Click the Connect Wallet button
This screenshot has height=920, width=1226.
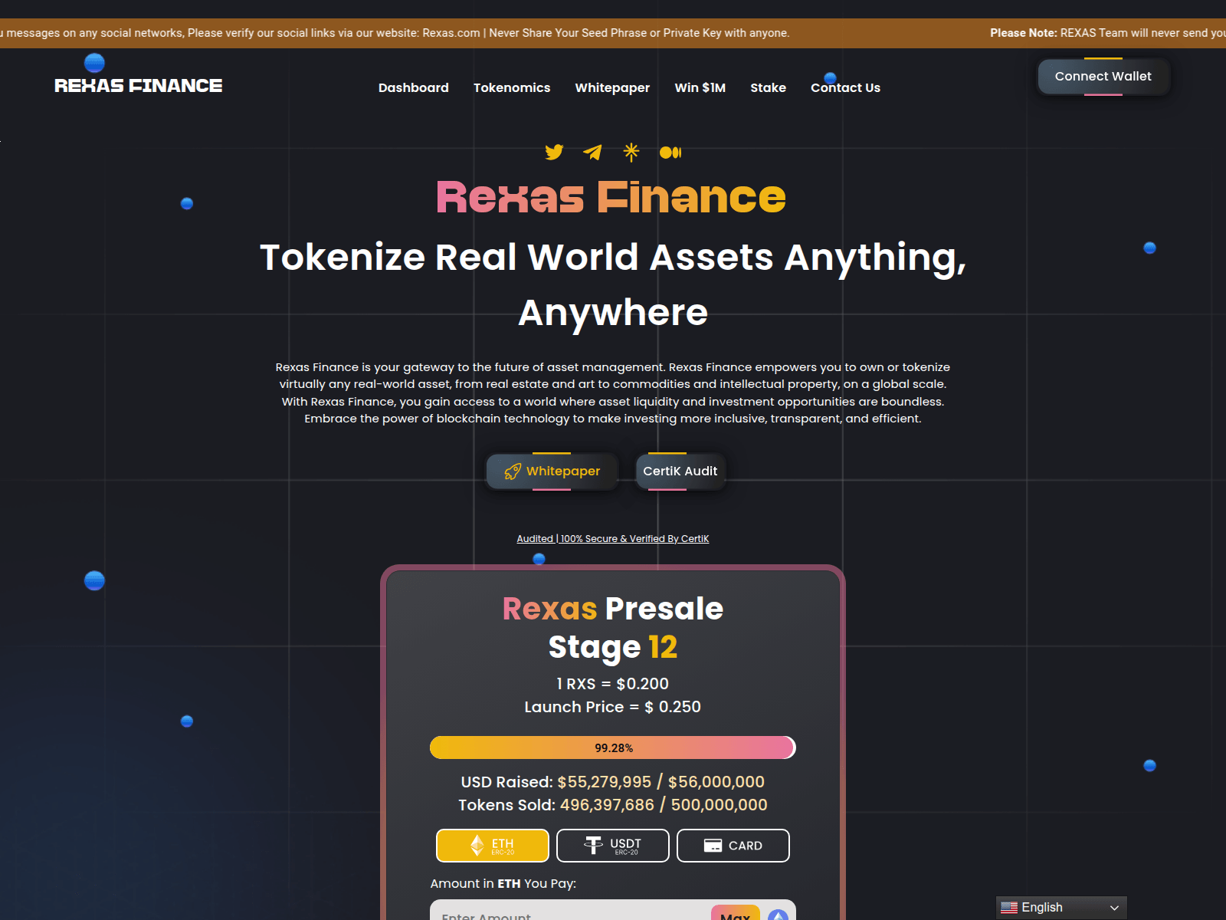click(1103, 77)
